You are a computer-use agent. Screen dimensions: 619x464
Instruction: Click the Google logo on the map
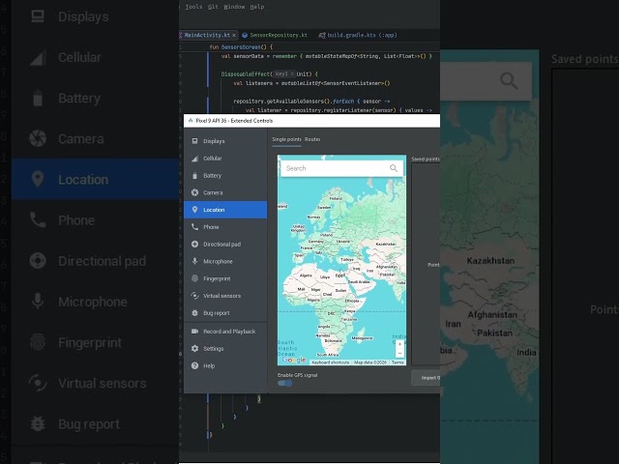[294, 360]
